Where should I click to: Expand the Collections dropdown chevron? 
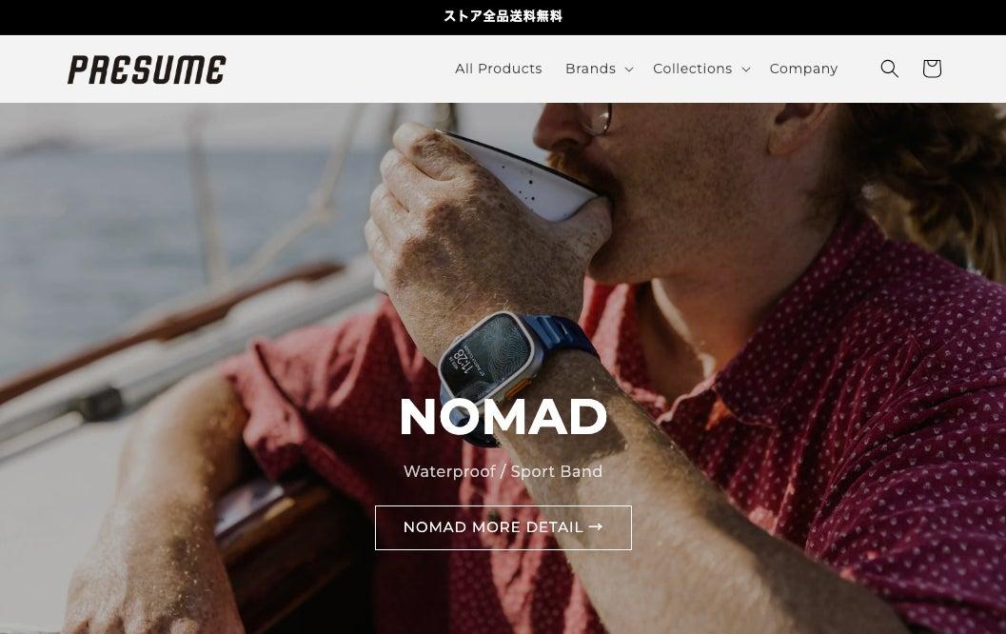point(745,69)
